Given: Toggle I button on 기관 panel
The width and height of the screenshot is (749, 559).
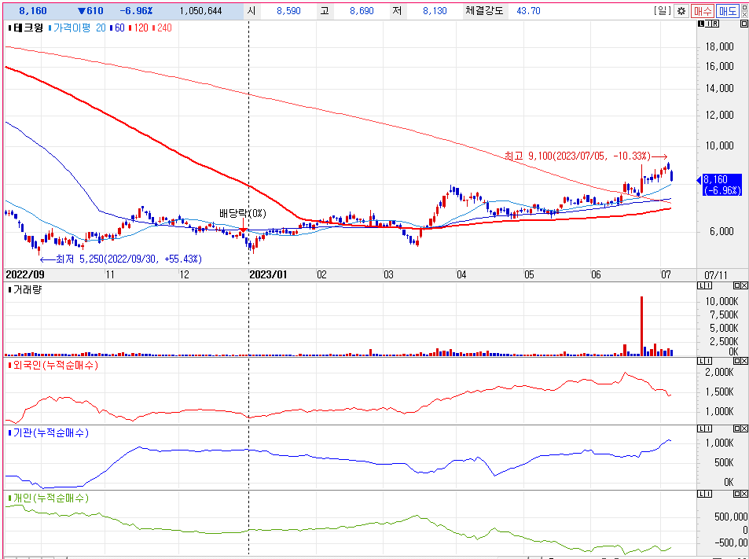Looking at the screenshot, I should pyautogui.click(x=708, y=428).
